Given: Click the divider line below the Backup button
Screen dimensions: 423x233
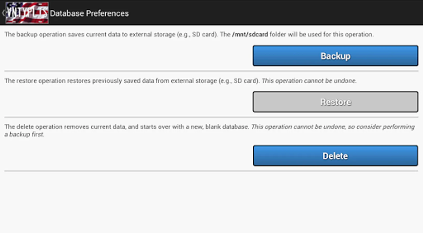Looking at the screenshot, I should [x=211, y=71].
